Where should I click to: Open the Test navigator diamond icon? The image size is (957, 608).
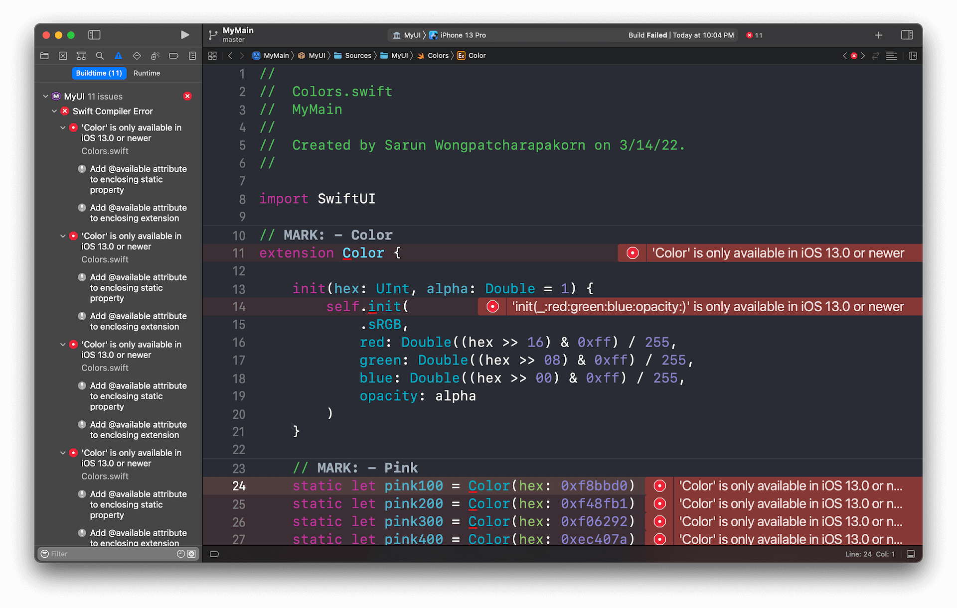point(137,56)
